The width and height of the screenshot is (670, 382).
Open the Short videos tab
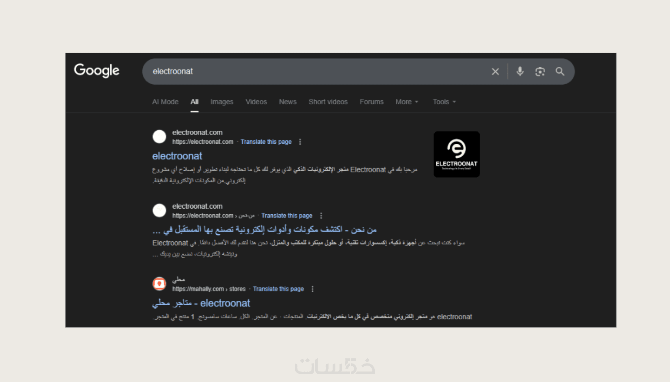point(328,102)
